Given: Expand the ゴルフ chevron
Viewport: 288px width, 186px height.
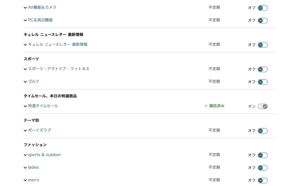Looking at the screenshot, I should pyautogui.click(x=25, y=82).
